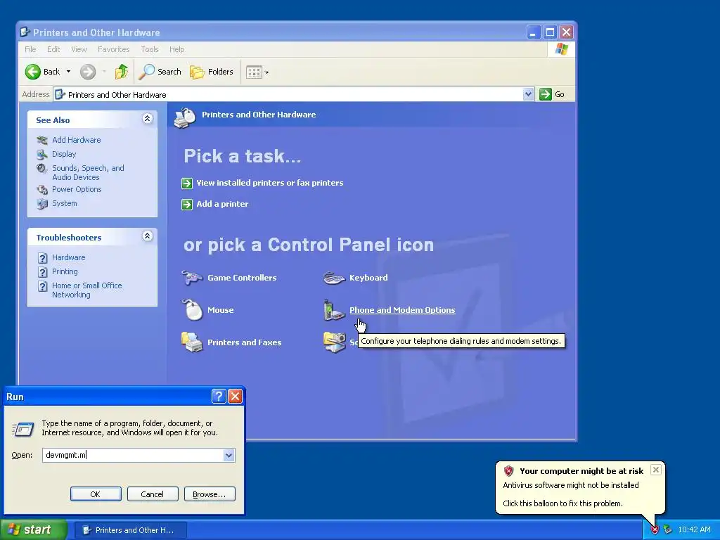
Task: Click the Hardware troubleshooter help icon
Action: [42, 257]
